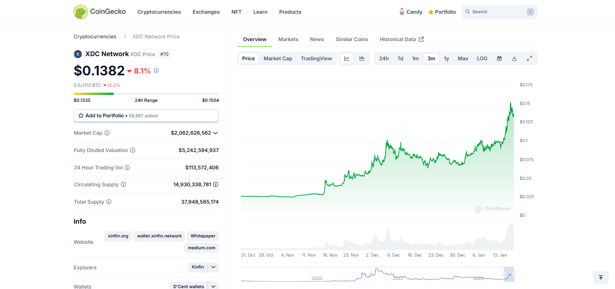
Task: Click the Fully Diluted Valuation info icon
Action: pos(133,150)
